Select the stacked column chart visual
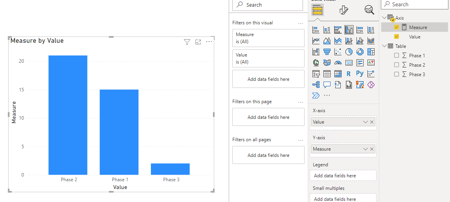Viewport: 450px width, 202px height. (x=327, y=30)
